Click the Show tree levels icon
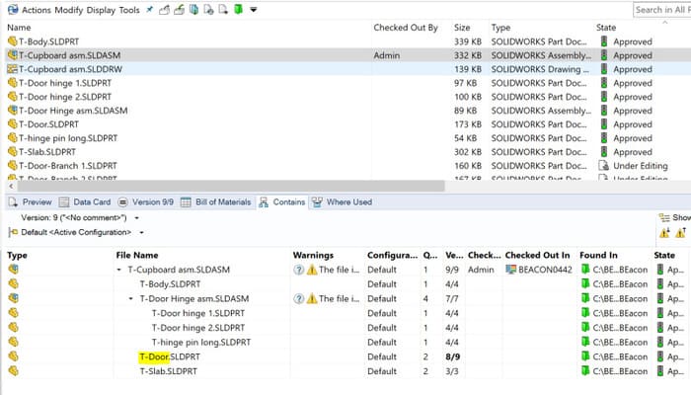Screen dimensions: 691x395 [664, 217]
